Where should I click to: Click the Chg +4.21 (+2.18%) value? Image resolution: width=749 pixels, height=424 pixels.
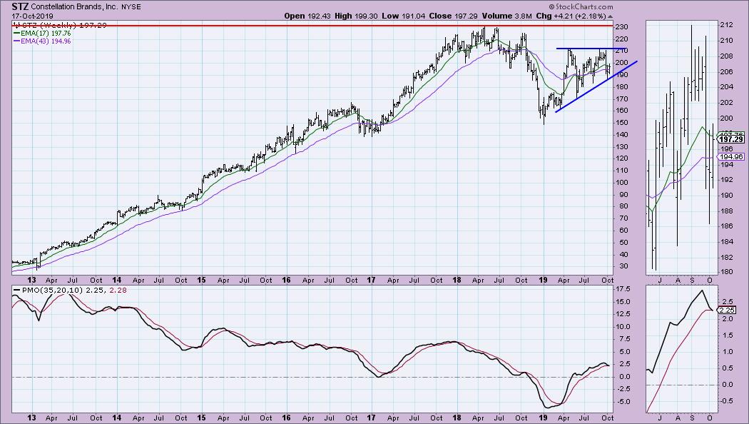pos(571,16)
